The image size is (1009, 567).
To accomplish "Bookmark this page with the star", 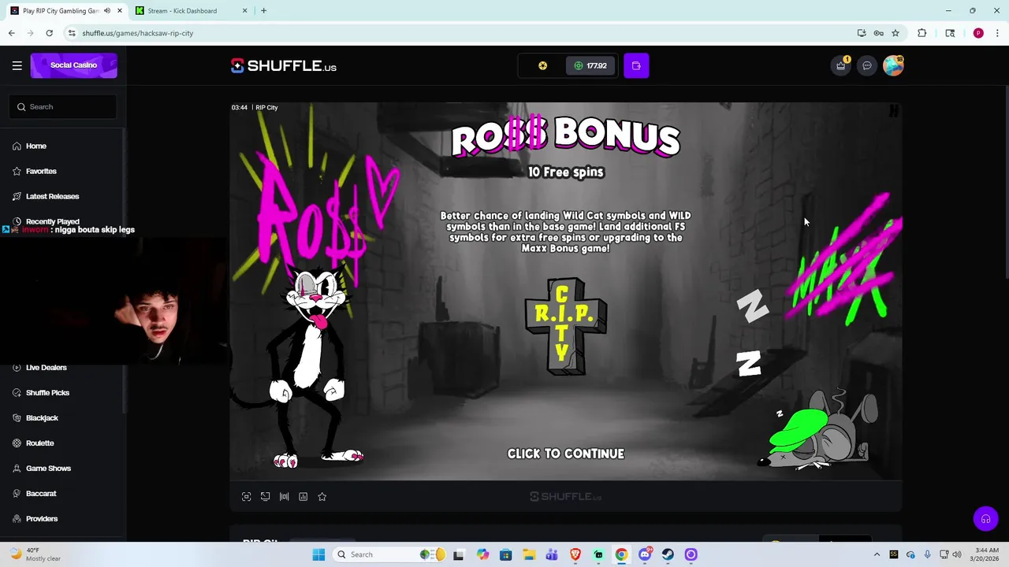I will (x=895, y=33).
